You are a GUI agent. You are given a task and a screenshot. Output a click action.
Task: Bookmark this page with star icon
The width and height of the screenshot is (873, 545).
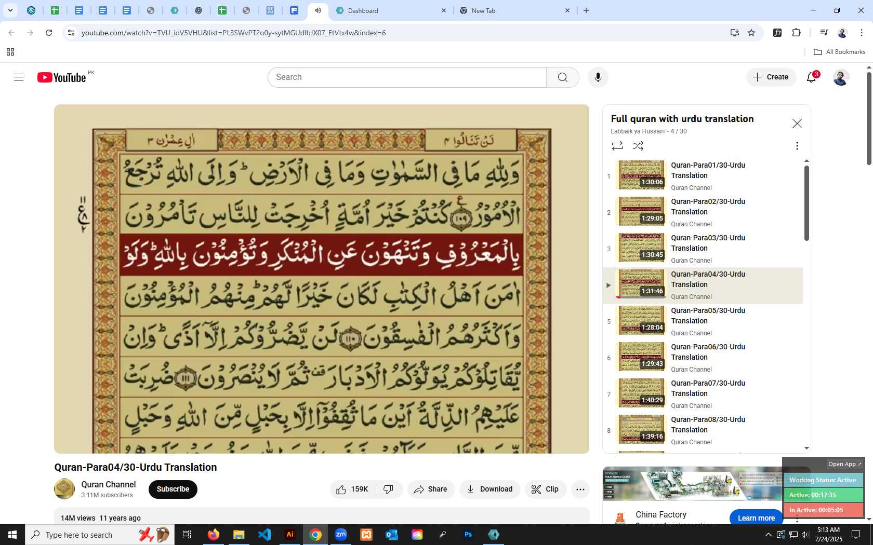pos(751,33)
